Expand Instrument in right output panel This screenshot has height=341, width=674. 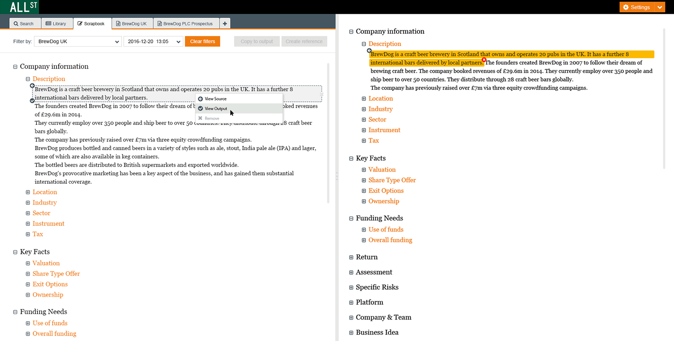click(364, 130)
